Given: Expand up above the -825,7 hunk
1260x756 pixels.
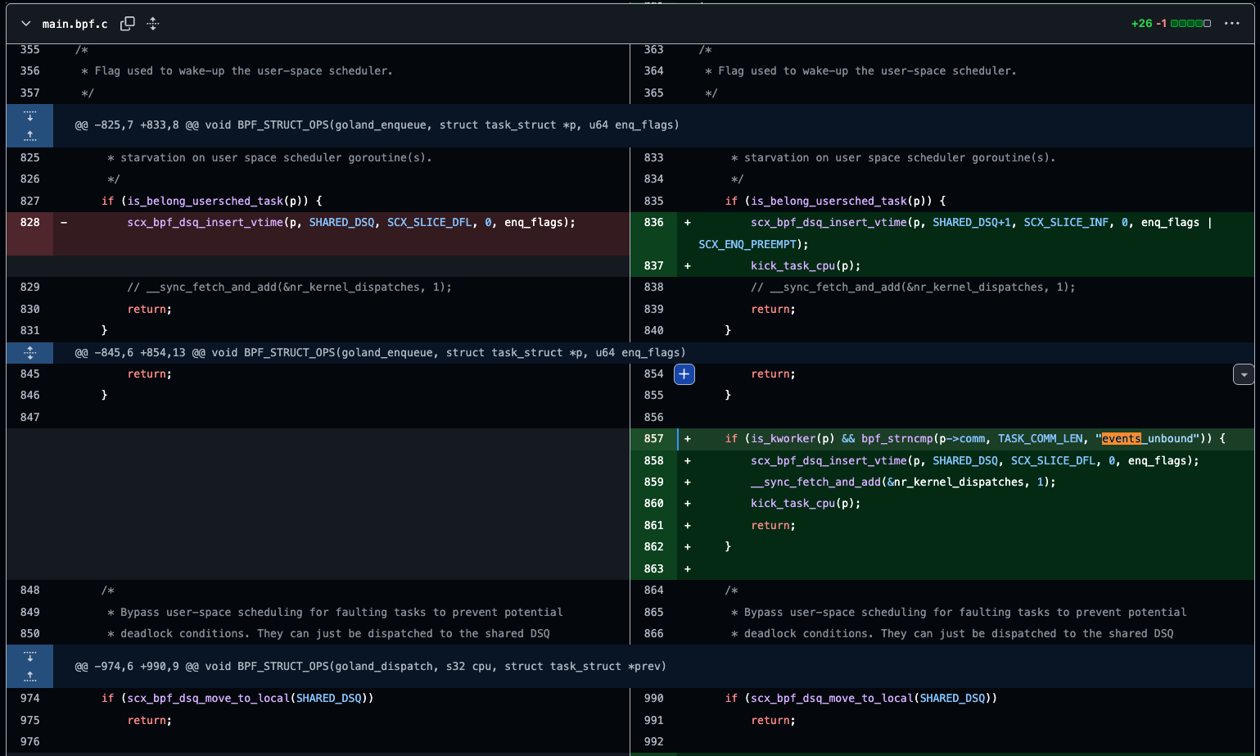Looking at the screenshot, I should point(30,135).
